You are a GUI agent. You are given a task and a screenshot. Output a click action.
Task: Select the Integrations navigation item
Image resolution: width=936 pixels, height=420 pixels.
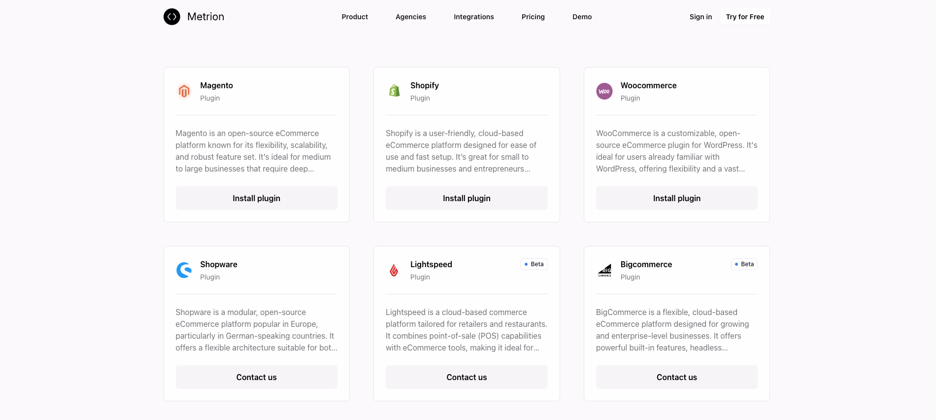473,16
